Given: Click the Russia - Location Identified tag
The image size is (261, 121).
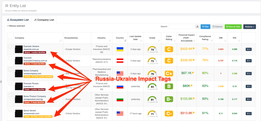Looking at the screenshot, I should point(34,89).
